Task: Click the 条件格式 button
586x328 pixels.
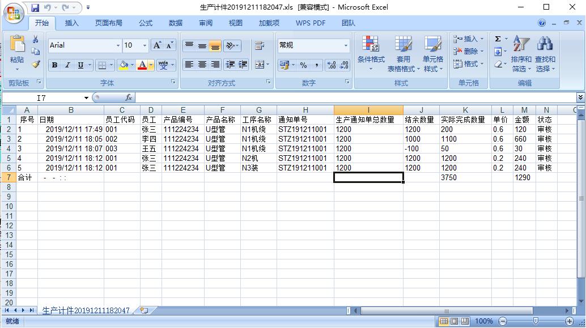Action: tap(371, 53)
